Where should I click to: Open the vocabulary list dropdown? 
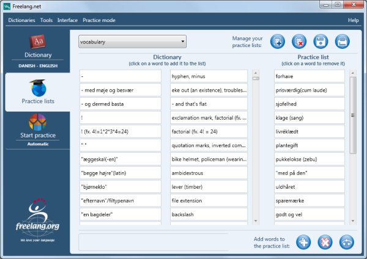coord(132,42)
